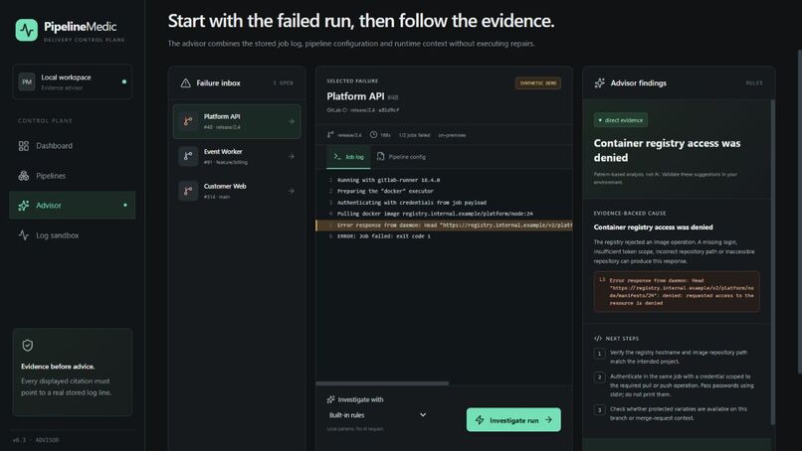Click the 'Container registry access was denied' heading

pos(667,150)
